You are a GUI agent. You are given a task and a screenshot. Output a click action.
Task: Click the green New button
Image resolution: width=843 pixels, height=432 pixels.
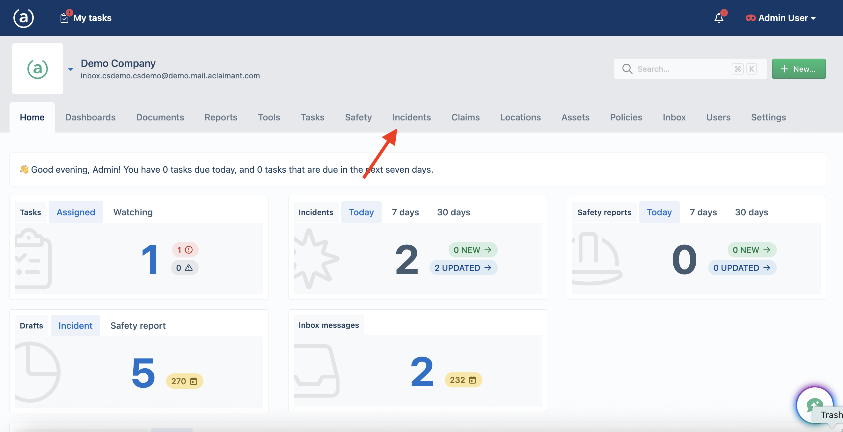pyautogui.click(x=798, y=69)
